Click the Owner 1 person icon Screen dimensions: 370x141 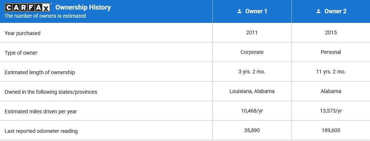tap(239, 11)
